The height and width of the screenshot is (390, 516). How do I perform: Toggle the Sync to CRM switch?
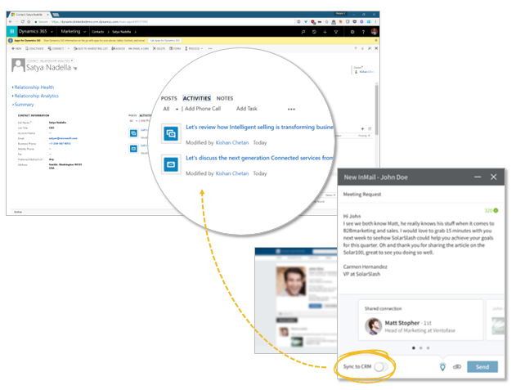click(x=381, y=366)
